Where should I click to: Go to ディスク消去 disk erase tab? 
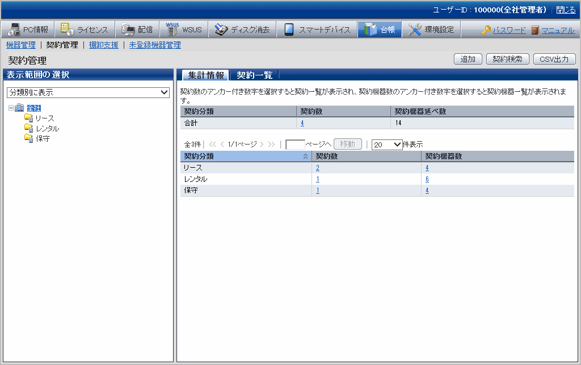pyautogui.click(x=243, y=29)
